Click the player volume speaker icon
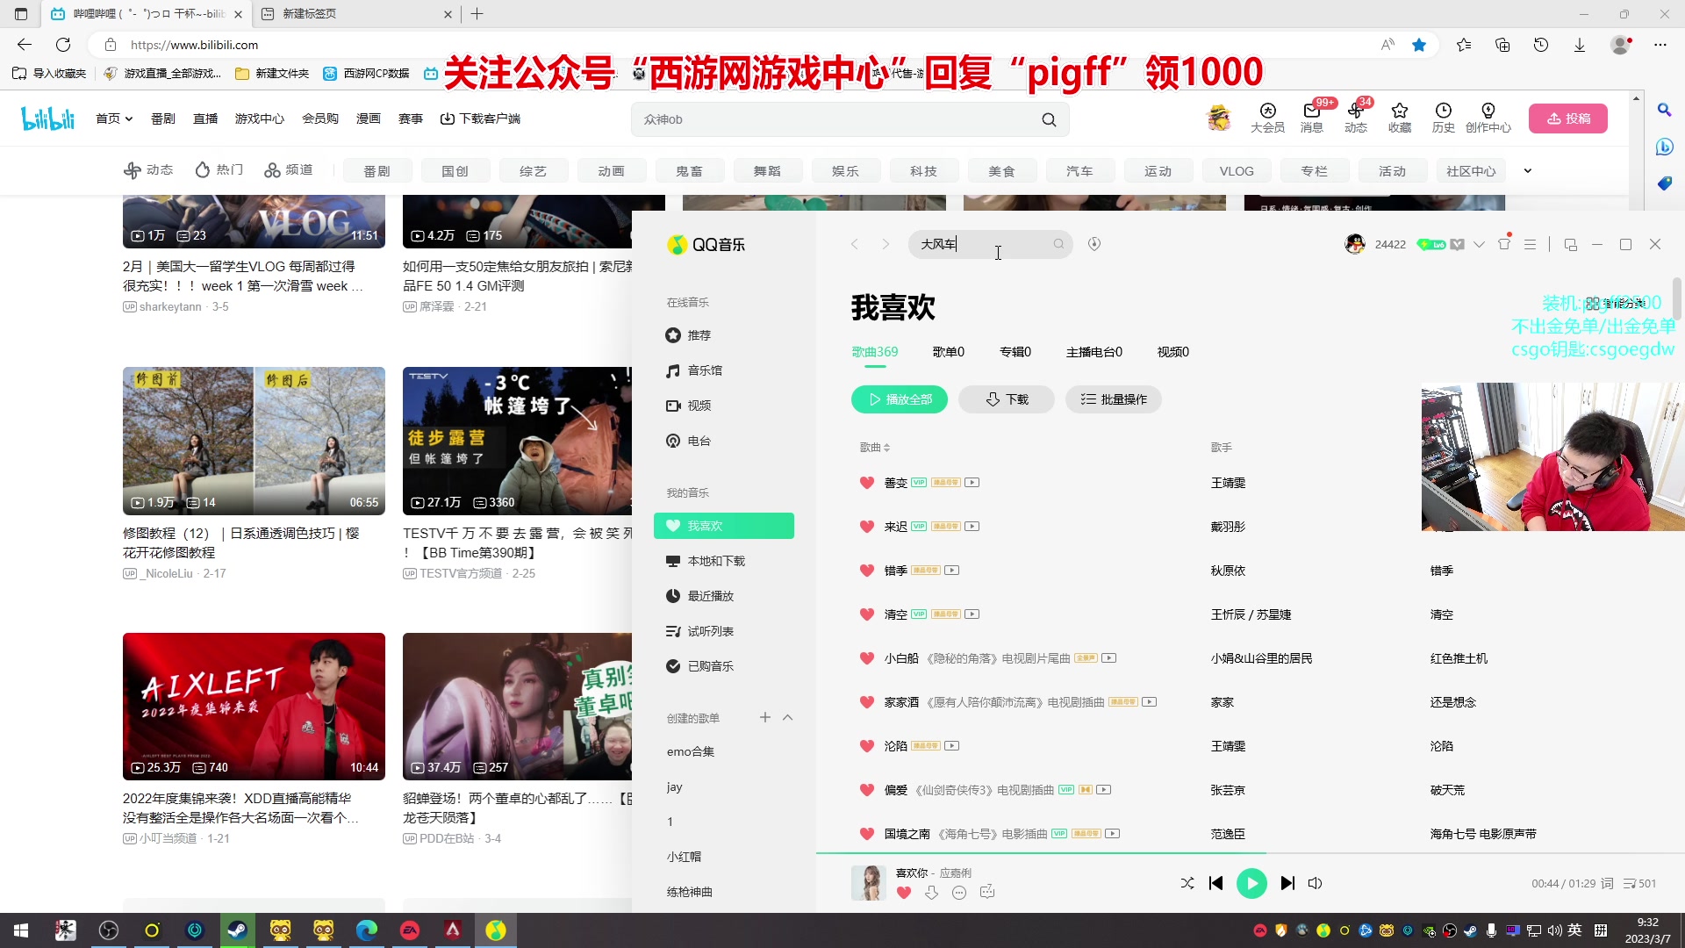 [1315, 883]
